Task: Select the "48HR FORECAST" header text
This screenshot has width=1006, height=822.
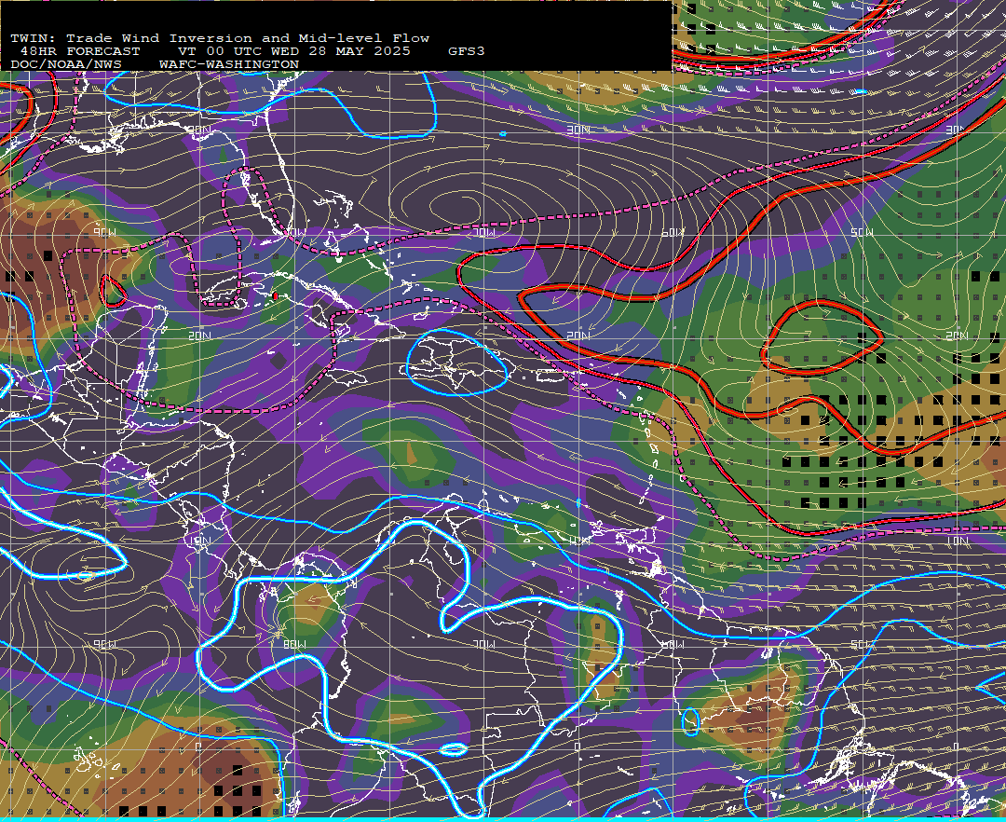Action: tap(80, 51)
